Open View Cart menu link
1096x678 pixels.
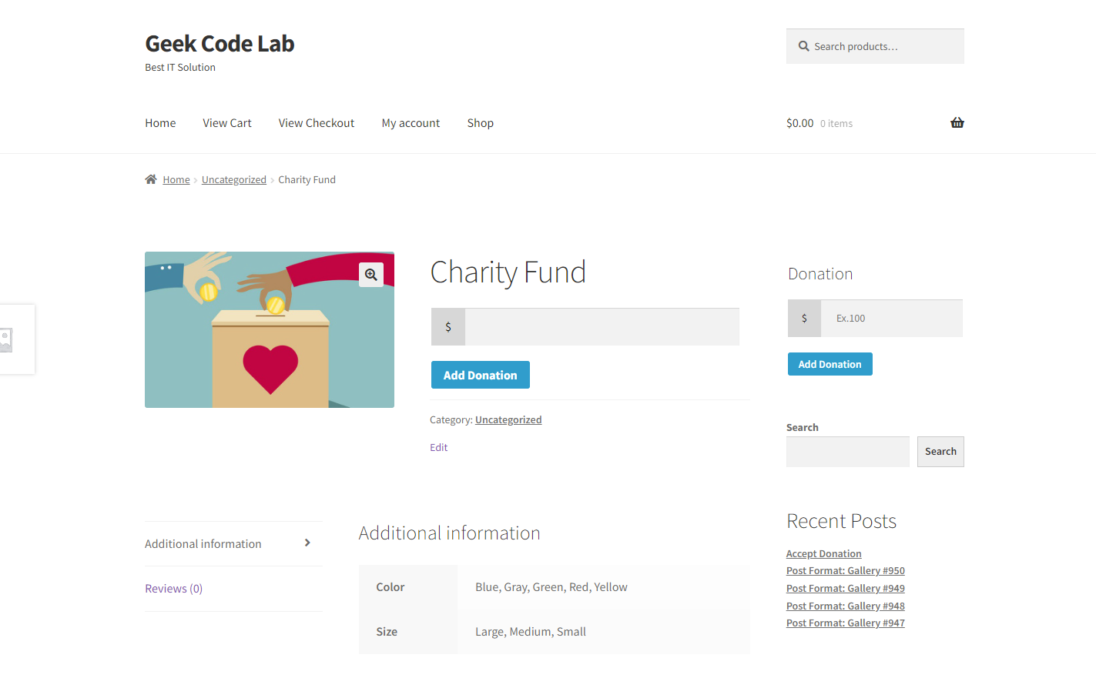[x=227, y=123]
